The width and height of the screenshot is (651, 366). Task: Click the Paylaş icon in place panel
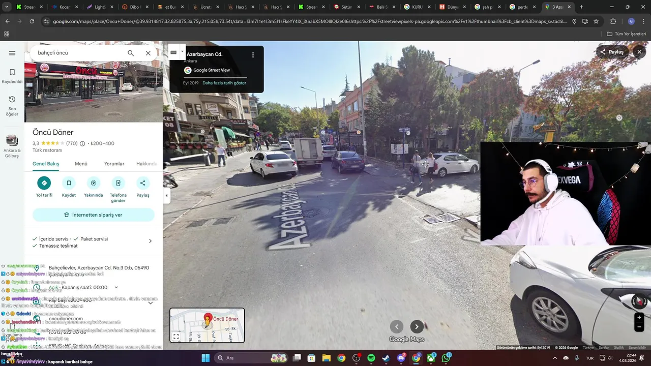143,183
